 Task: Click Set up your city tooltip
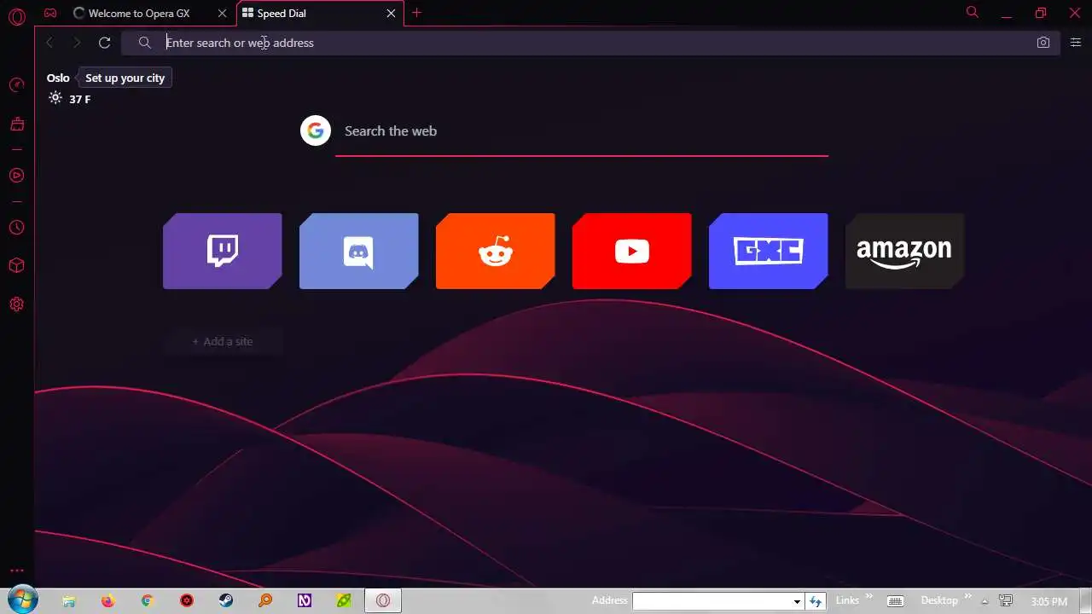[125, 78]
